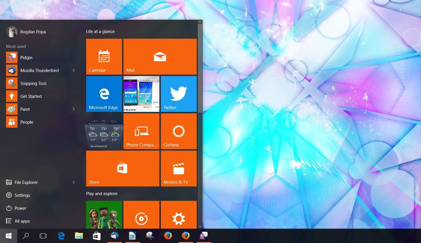This screenshot has width=421, height=243.
Task: Launch Get Started from Most used
Action: tap(31, 96)
